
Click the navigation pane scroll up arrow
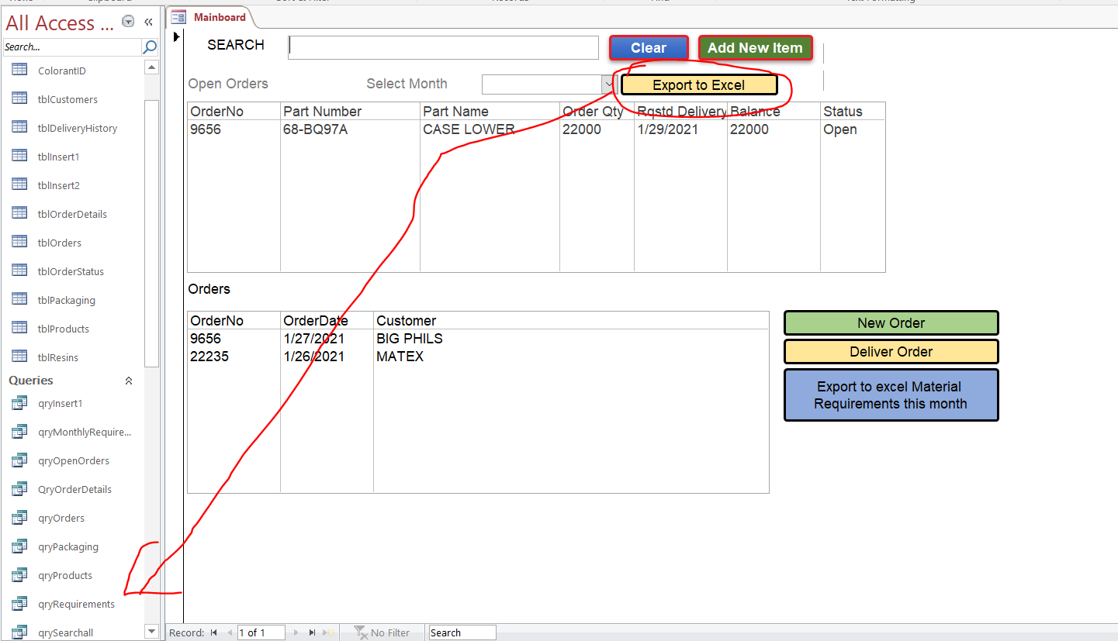pyautogui.click(x=151, y=67)
